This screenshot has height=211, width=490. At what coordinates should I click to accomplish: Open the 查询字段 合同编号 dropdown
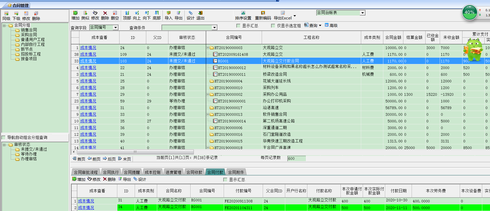click(115, 27)
